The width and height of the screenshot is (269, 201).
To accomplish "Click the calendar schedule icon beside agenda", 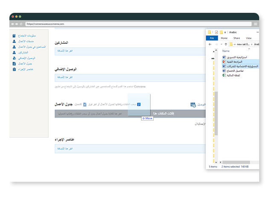I will [193, 105].
